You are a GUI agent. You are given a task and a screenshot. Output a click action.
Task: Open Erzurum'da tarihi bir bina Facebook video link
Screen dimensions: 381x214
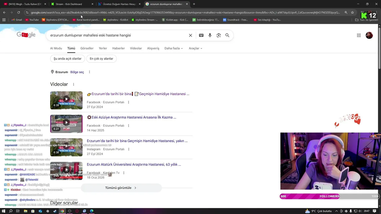138,94
